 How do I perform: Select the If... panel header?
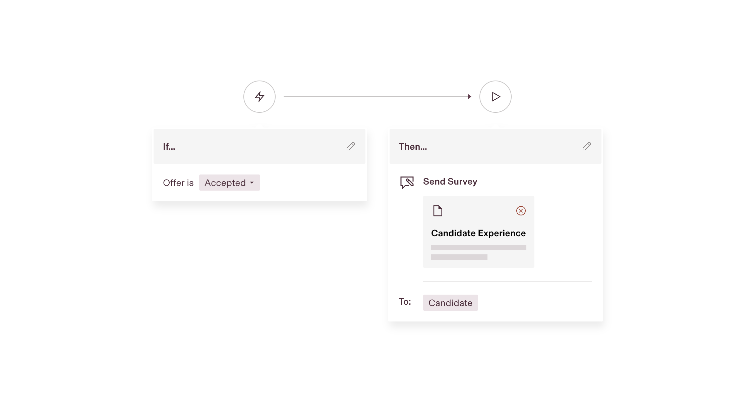coord(169,147)
